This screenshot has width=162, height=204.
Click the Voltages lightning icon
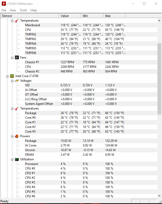(17, 81)
